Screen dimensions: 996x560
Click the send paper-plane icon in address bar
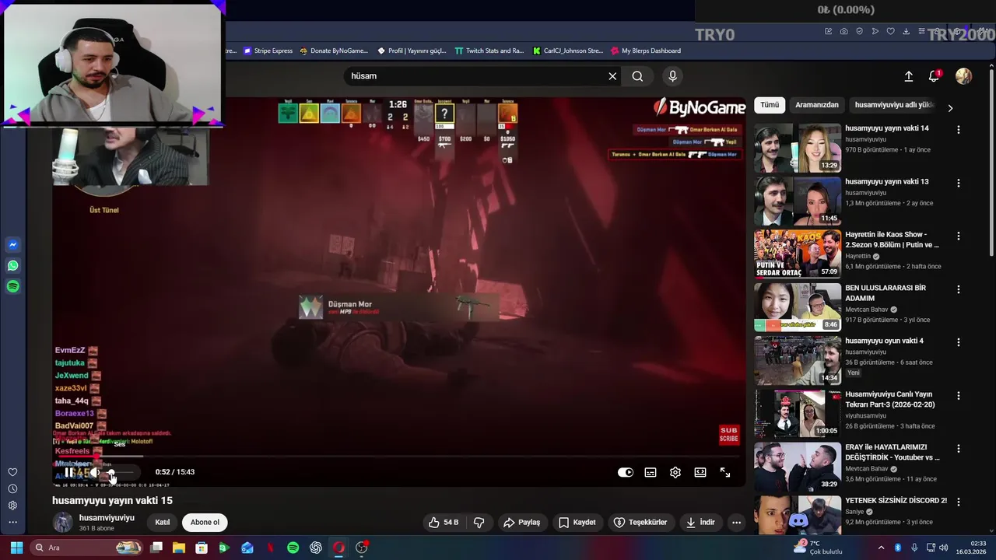(875, 31)
